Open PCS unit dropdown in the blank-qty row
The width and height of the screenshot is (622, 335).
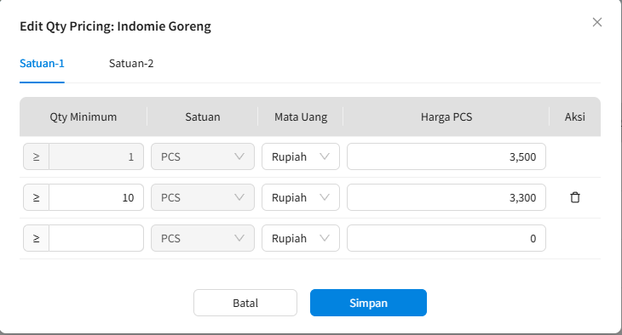(203, 238)
